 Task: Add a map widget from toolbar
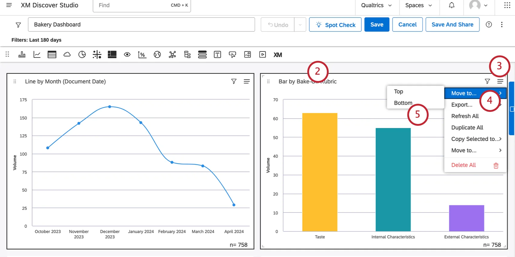[x=157, y=55]
